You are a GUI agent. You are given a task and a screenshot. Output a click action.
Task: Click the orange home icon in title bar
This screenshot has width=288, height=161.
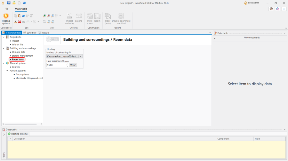[x=3, y=3]
